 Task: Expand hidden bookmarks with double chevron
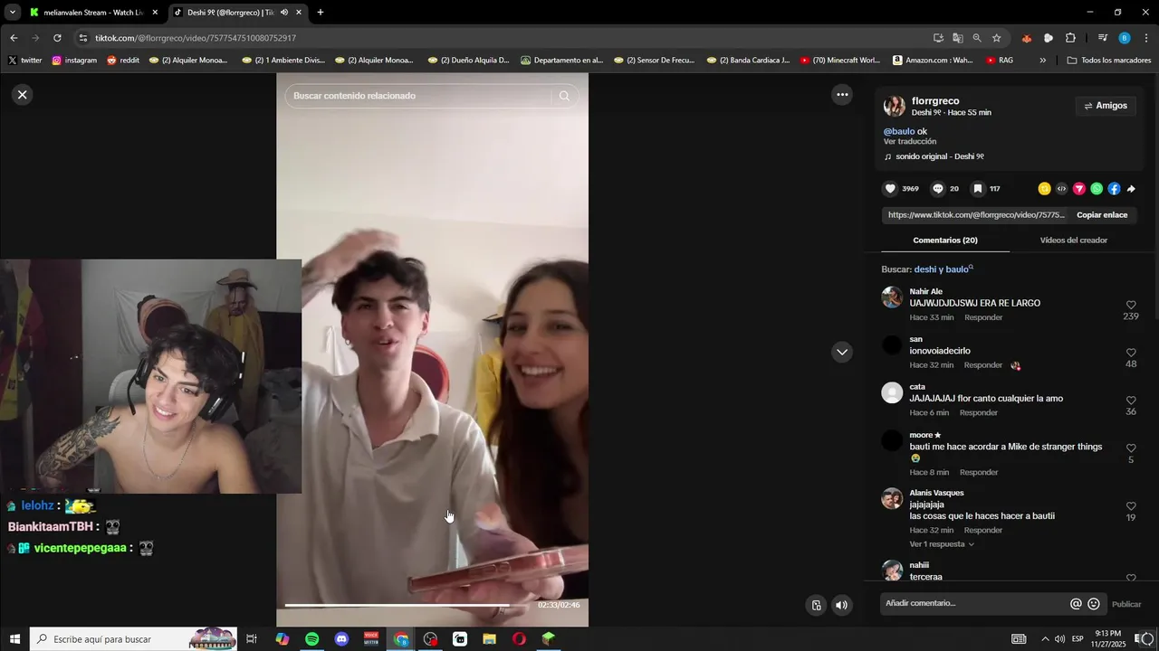[x=1043, y=61]
